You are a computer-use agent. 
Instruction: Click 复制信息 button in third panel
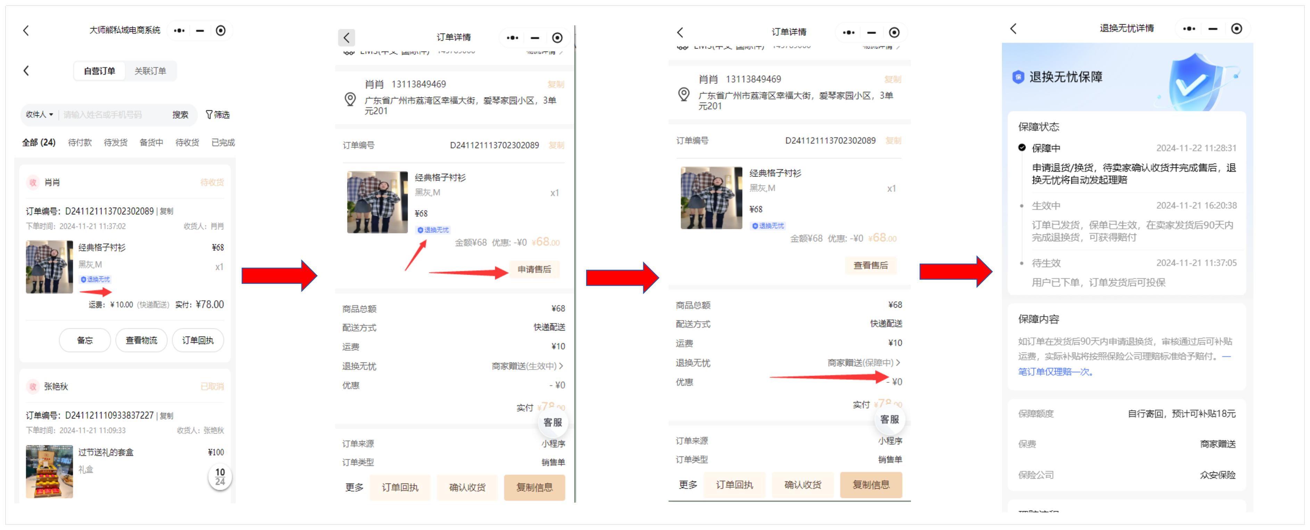pyautogui.click(x=871, y=485)
